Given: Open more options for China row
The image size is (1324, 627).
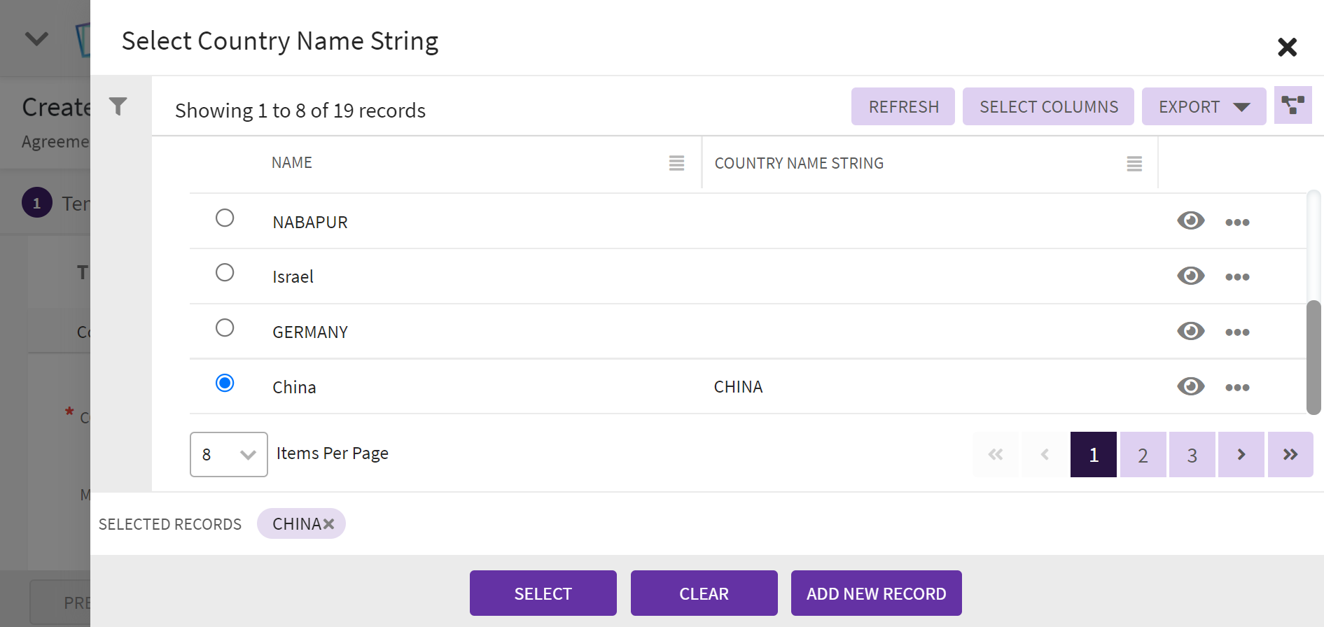Looking at the screenshot, I should pos(1237,388).
